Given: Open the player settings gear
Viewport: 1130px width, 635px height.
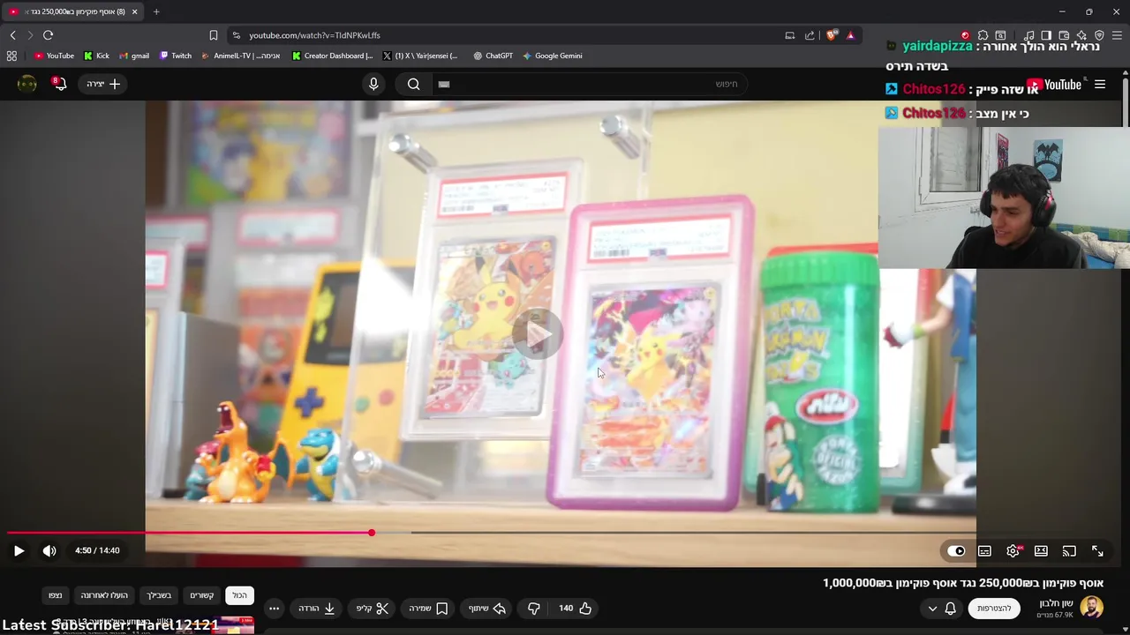Looking at the screenshot, I should (1013, 551).
